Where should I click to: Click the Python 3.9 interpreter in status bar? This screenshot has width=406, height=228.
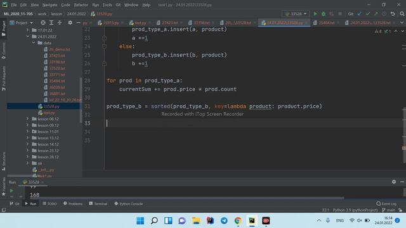tap(355, 210)
